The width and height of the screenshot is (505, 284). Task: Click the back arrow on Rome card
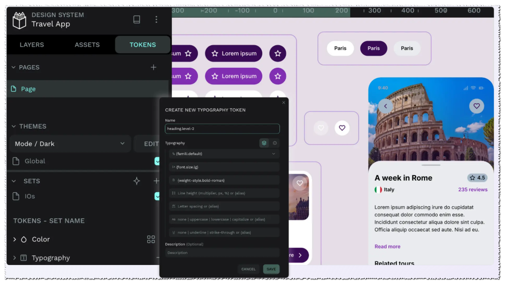385,106
